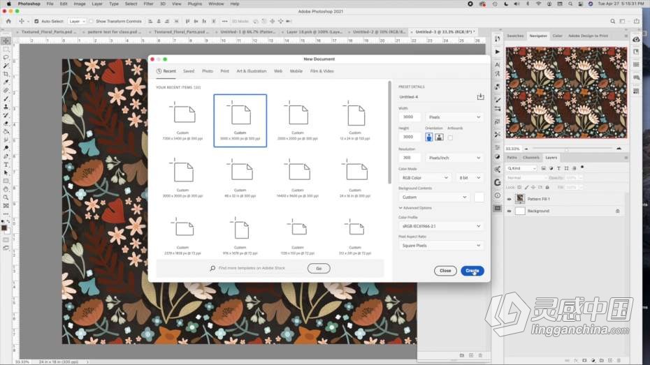Hide the Pattern Fill 1 layer
Screen dimensions: 650x365
pos(509,199)
